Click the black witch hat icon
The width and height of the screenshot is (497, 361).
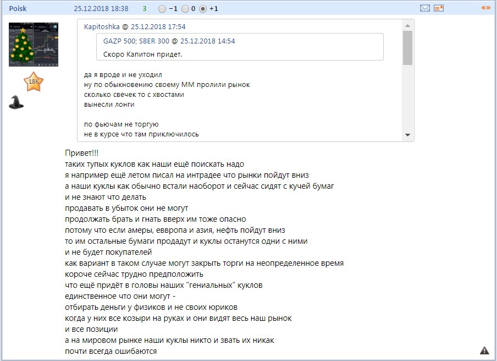point(16,102)
